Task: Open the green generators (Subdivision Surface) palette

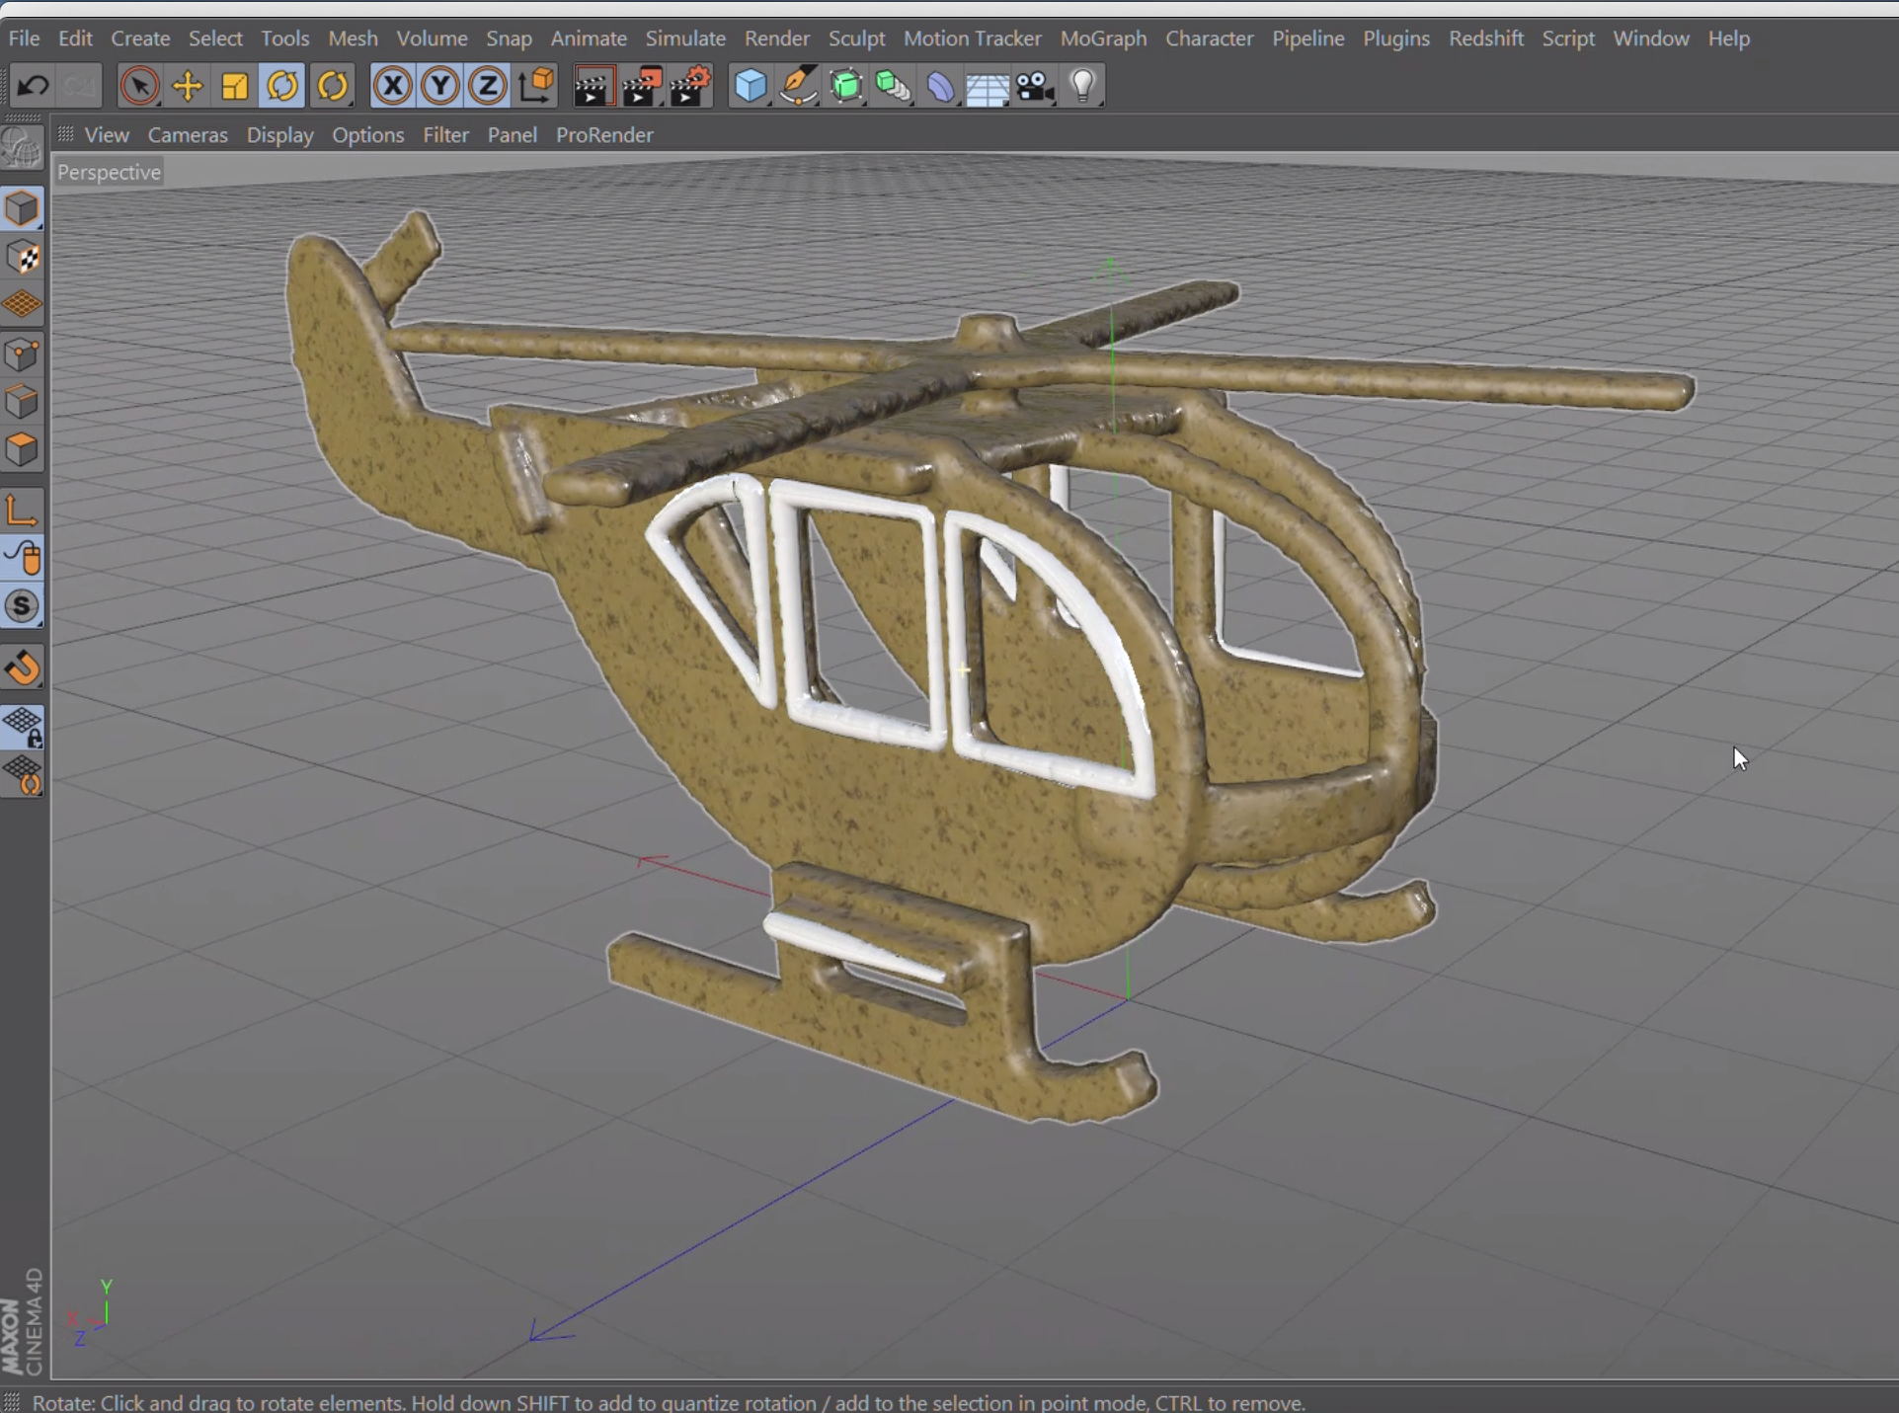Action: coord(846,86)
